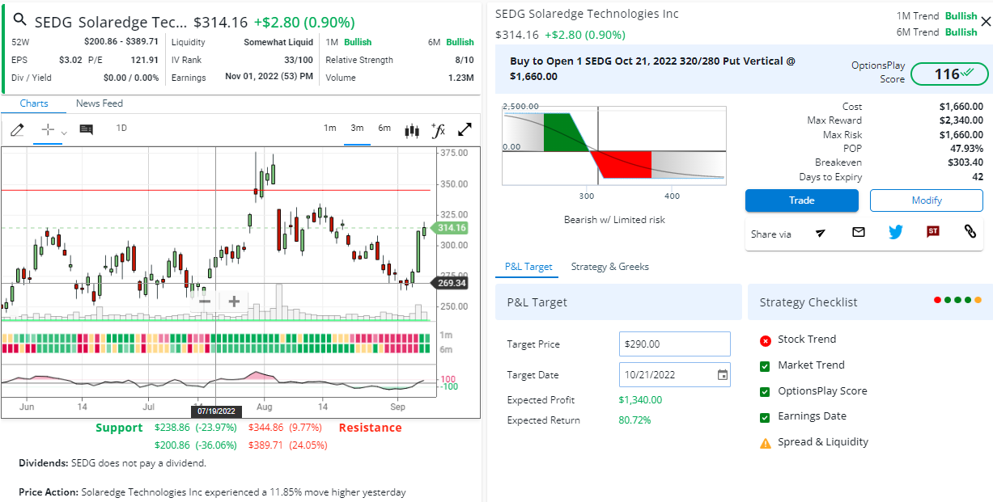Expand the crosshair tool options chevron
Screen dimensions: 993x502
coord(64,132)
